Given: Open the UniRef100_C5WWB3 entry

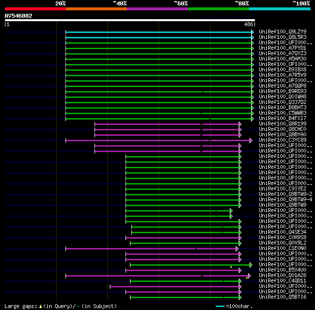Looking at the screenshot, I should pyautogui.click(x=283, y=113).
